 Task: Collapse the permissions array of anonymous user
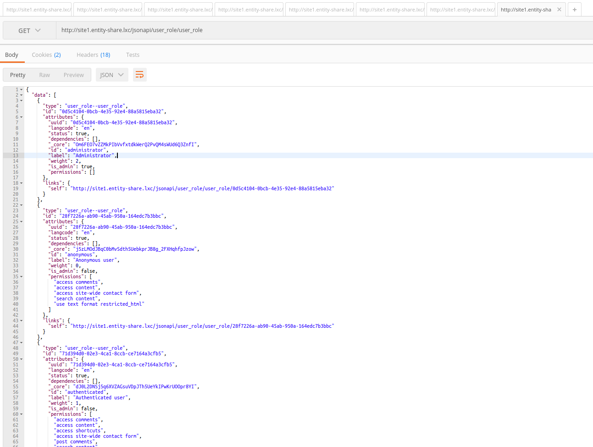[x=22, y=276]
